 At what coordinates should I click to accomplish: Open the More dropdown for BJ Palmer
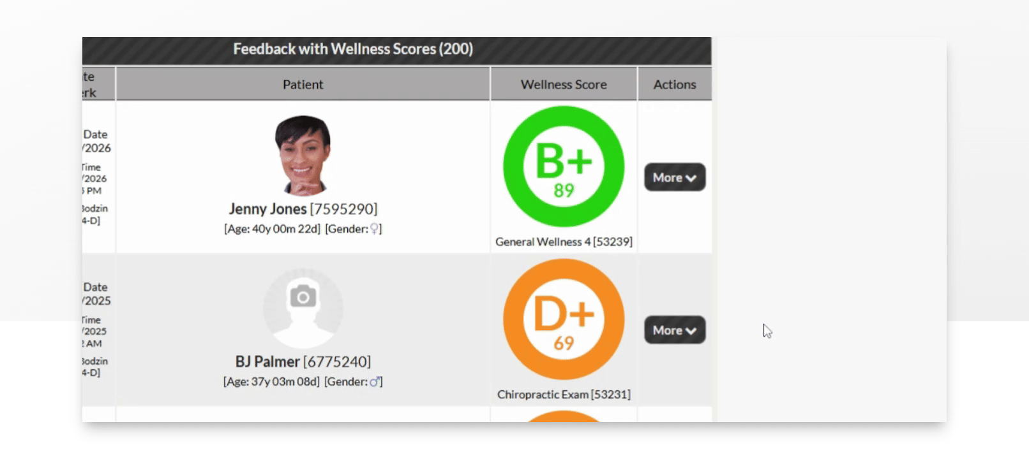675,330
